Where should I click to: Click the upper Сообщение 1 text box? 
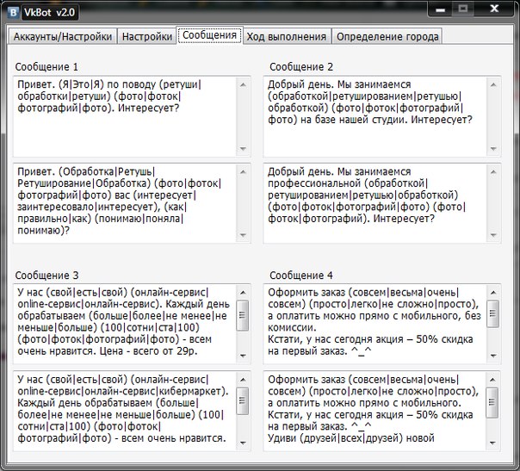click(124, 117)
